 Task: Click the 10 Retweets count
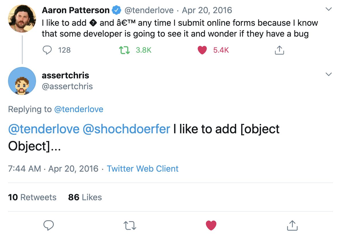point(32,197)
